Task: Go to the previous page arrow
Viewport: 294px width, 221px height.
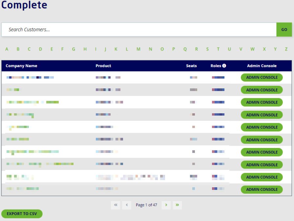Action: click(127, 205)
